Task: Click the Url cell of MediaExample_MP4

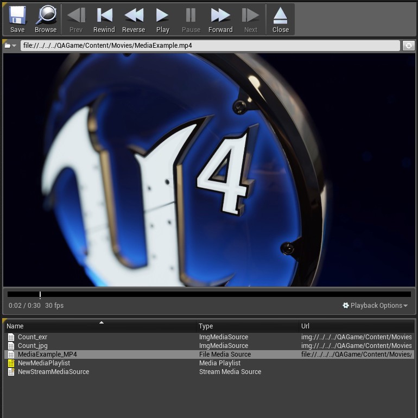Action: [x=357, y=354]
